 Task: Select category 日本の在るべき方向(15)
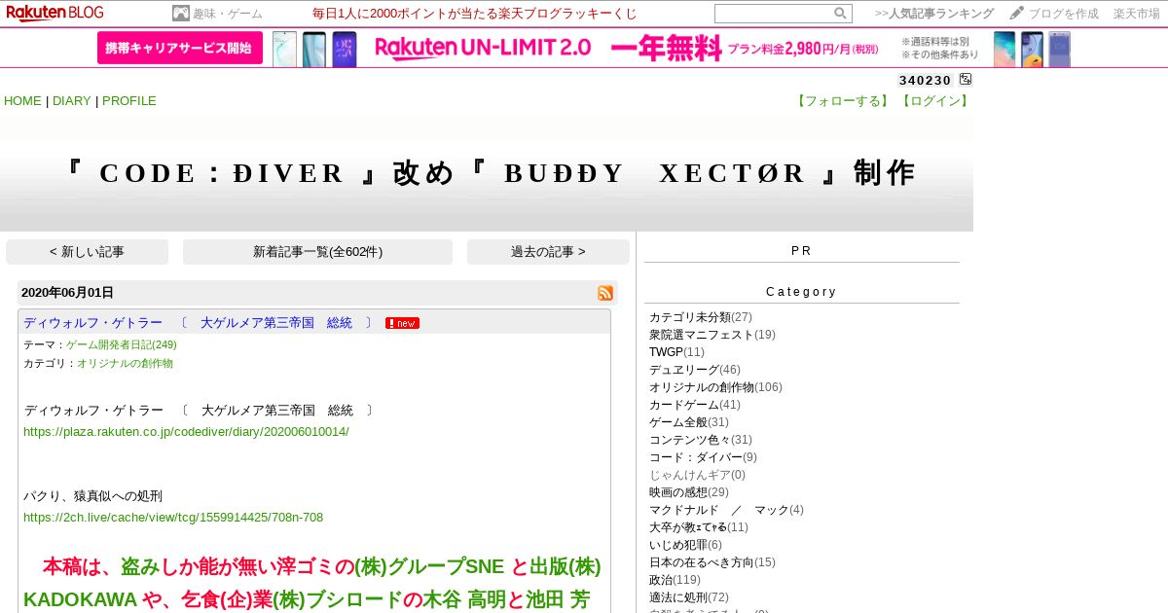point(712,562)
